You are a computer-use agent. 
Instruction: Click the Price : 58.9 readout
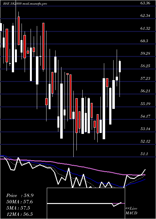20,196
